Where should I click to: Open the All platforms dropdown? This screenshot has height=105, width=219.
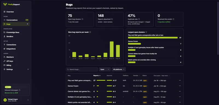119,69
